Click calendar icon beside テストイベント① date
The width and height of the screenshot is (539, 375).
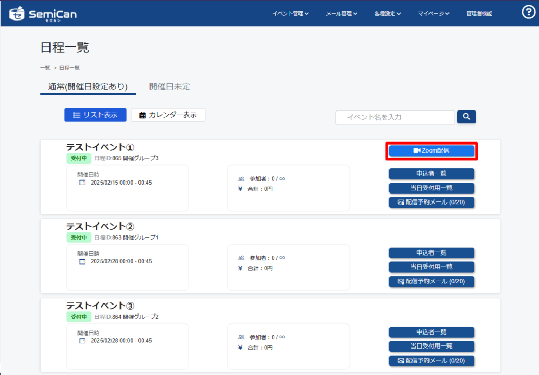point(82,183)
